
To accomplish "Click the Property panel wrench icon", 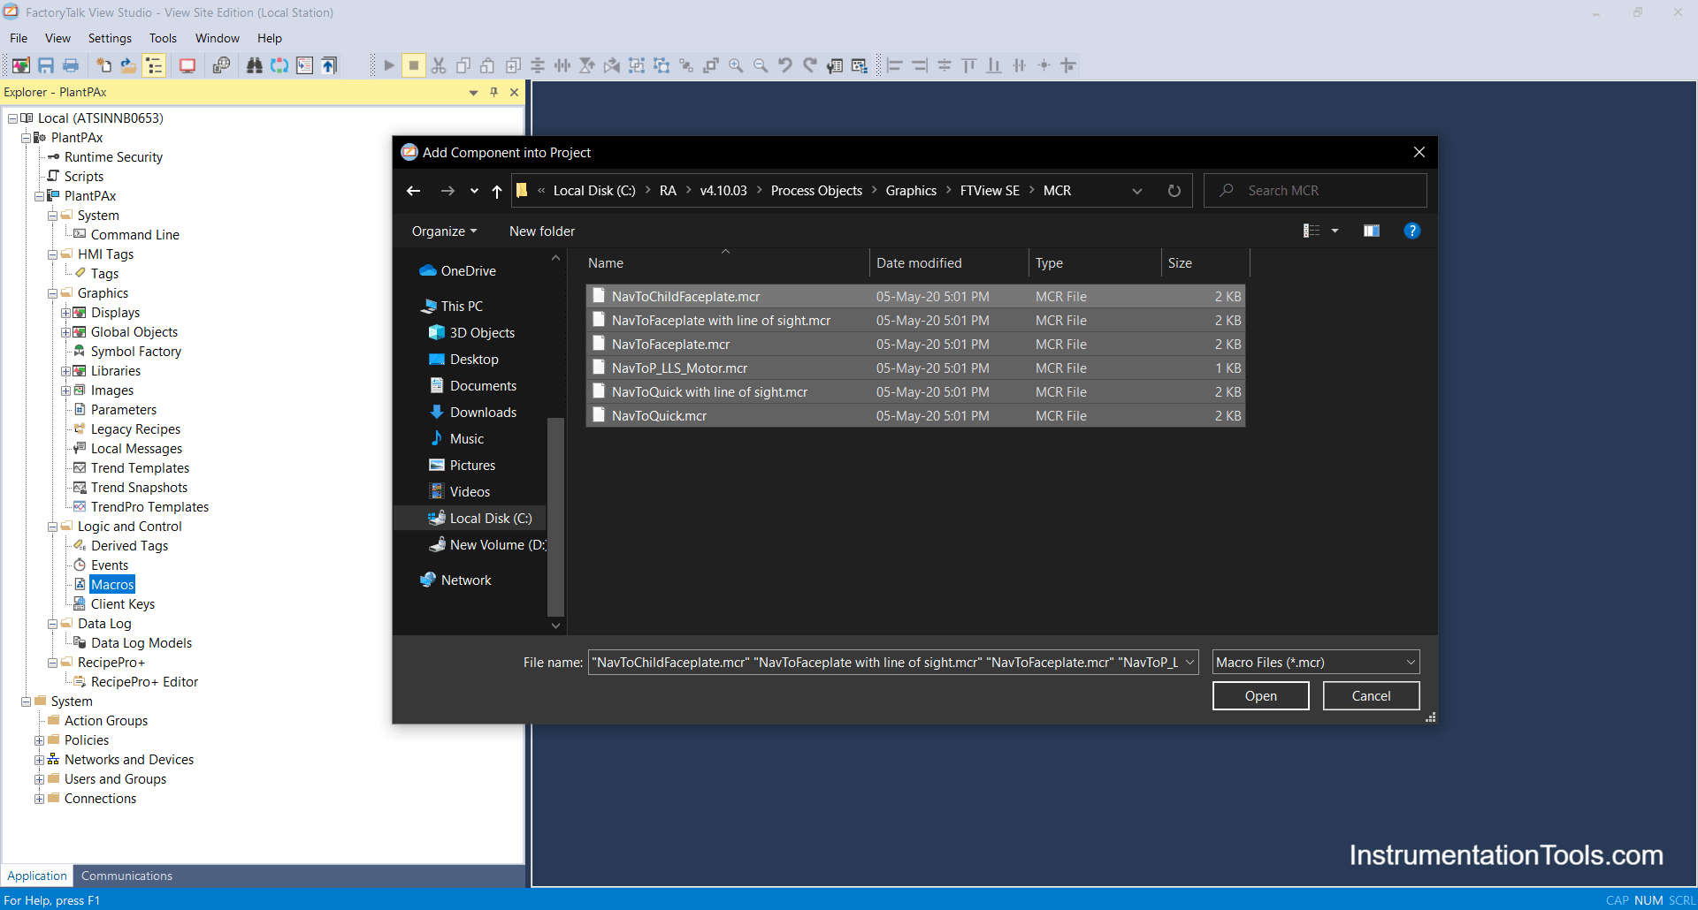I will [x=835, y=65].
